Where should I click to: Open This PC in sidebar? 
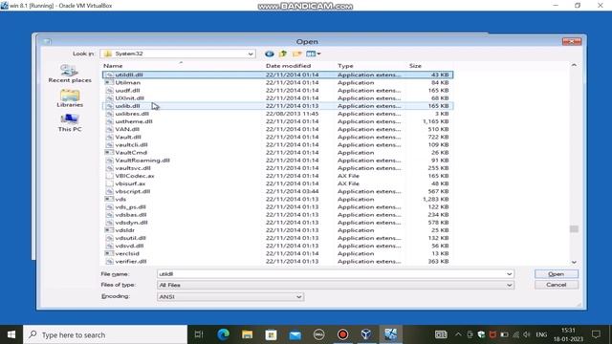click(x=70, y=123)
